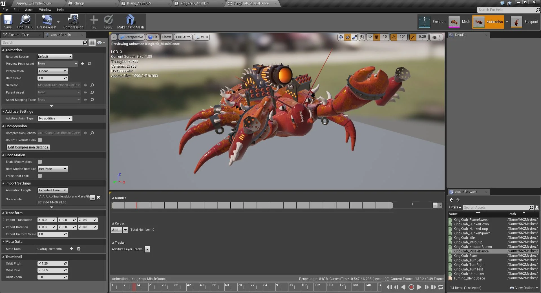Open the Asset Browser Filters dropdown
This screenshot has height=293, width=541.
[x=455, y=207]
